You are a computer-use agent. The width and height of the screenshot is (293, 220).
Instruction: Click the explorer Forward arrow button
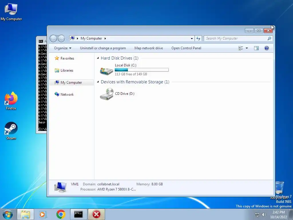61,39
